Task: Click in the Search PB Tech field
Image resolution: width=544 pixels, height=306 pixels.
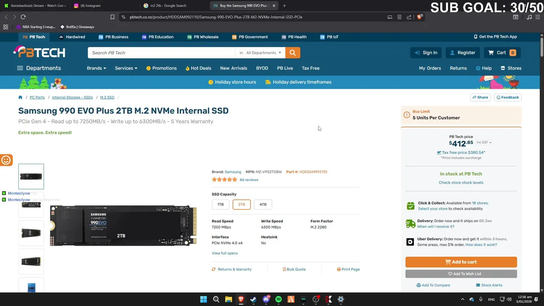Action: click(x=161, y=53)
